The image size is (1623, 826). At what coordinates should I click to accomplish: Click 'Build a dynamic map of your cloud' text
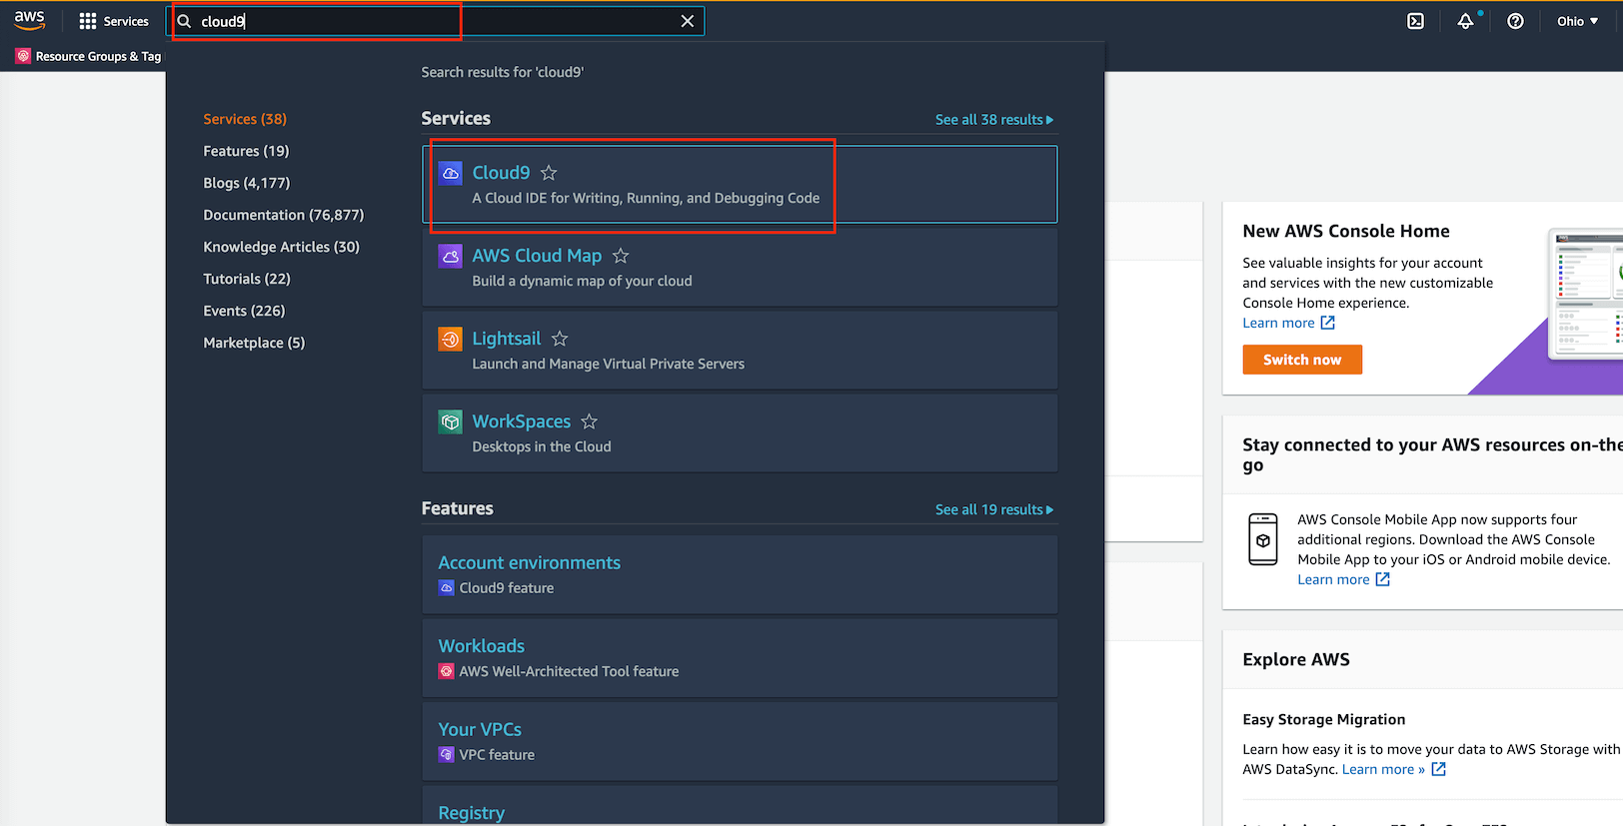(x=582, y=281)
